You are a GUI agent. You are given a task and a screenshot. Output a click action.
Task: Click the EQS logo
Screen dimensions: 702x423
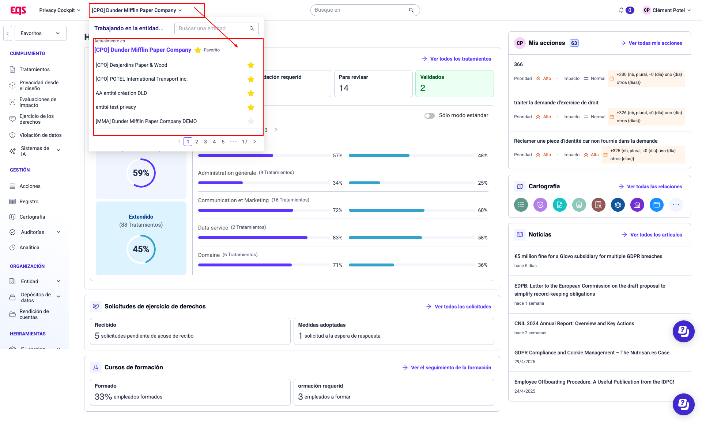tap(18, 10)
